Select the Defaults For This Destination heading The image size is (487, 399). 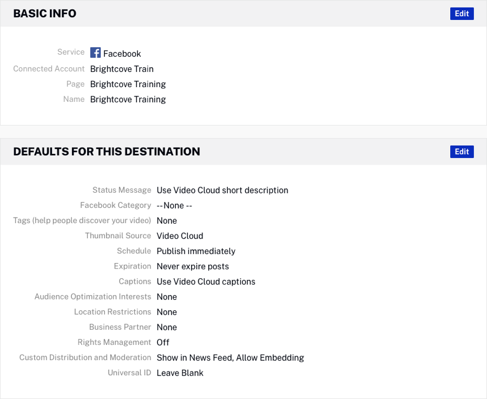(x=107, y=152)
